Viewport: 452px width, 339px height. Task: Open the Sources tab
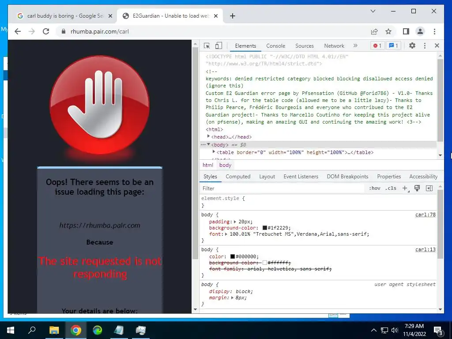tap(305, 46)
